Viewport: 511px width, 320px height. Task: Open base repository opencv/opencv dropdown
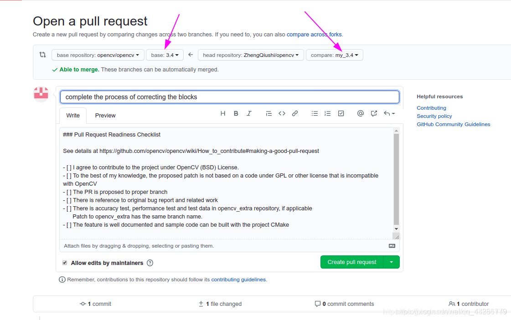98,55
